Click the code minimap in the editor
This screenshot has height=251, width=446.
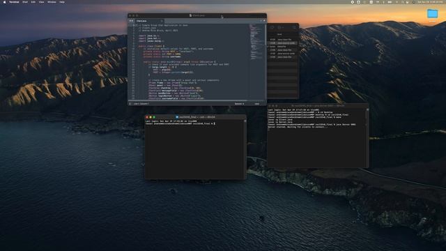point(256,42)
